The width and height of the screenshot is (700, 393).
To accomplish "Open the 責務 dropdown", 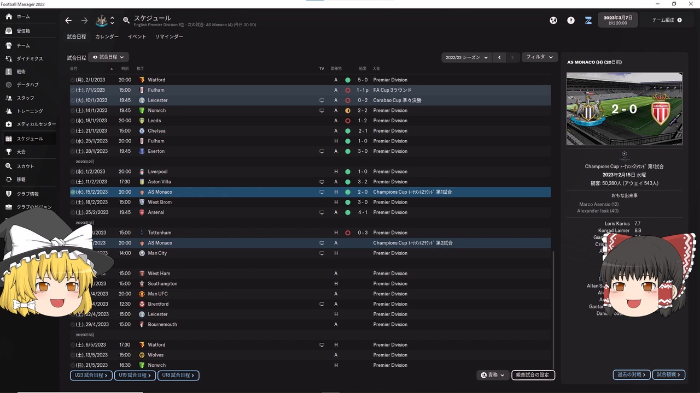I will click(493, 375).
